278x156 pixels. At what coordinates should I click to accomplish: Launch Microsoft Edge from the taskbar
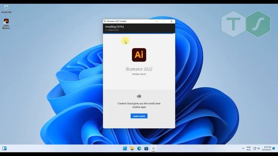[139, 148]
